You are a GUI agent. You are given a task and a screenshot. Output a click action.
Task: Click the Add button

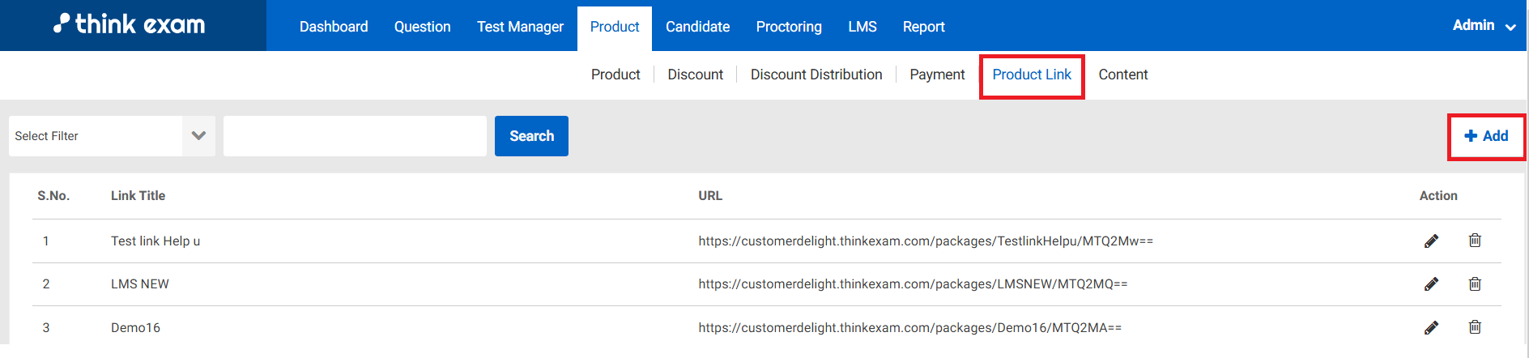pos(1486,136)
